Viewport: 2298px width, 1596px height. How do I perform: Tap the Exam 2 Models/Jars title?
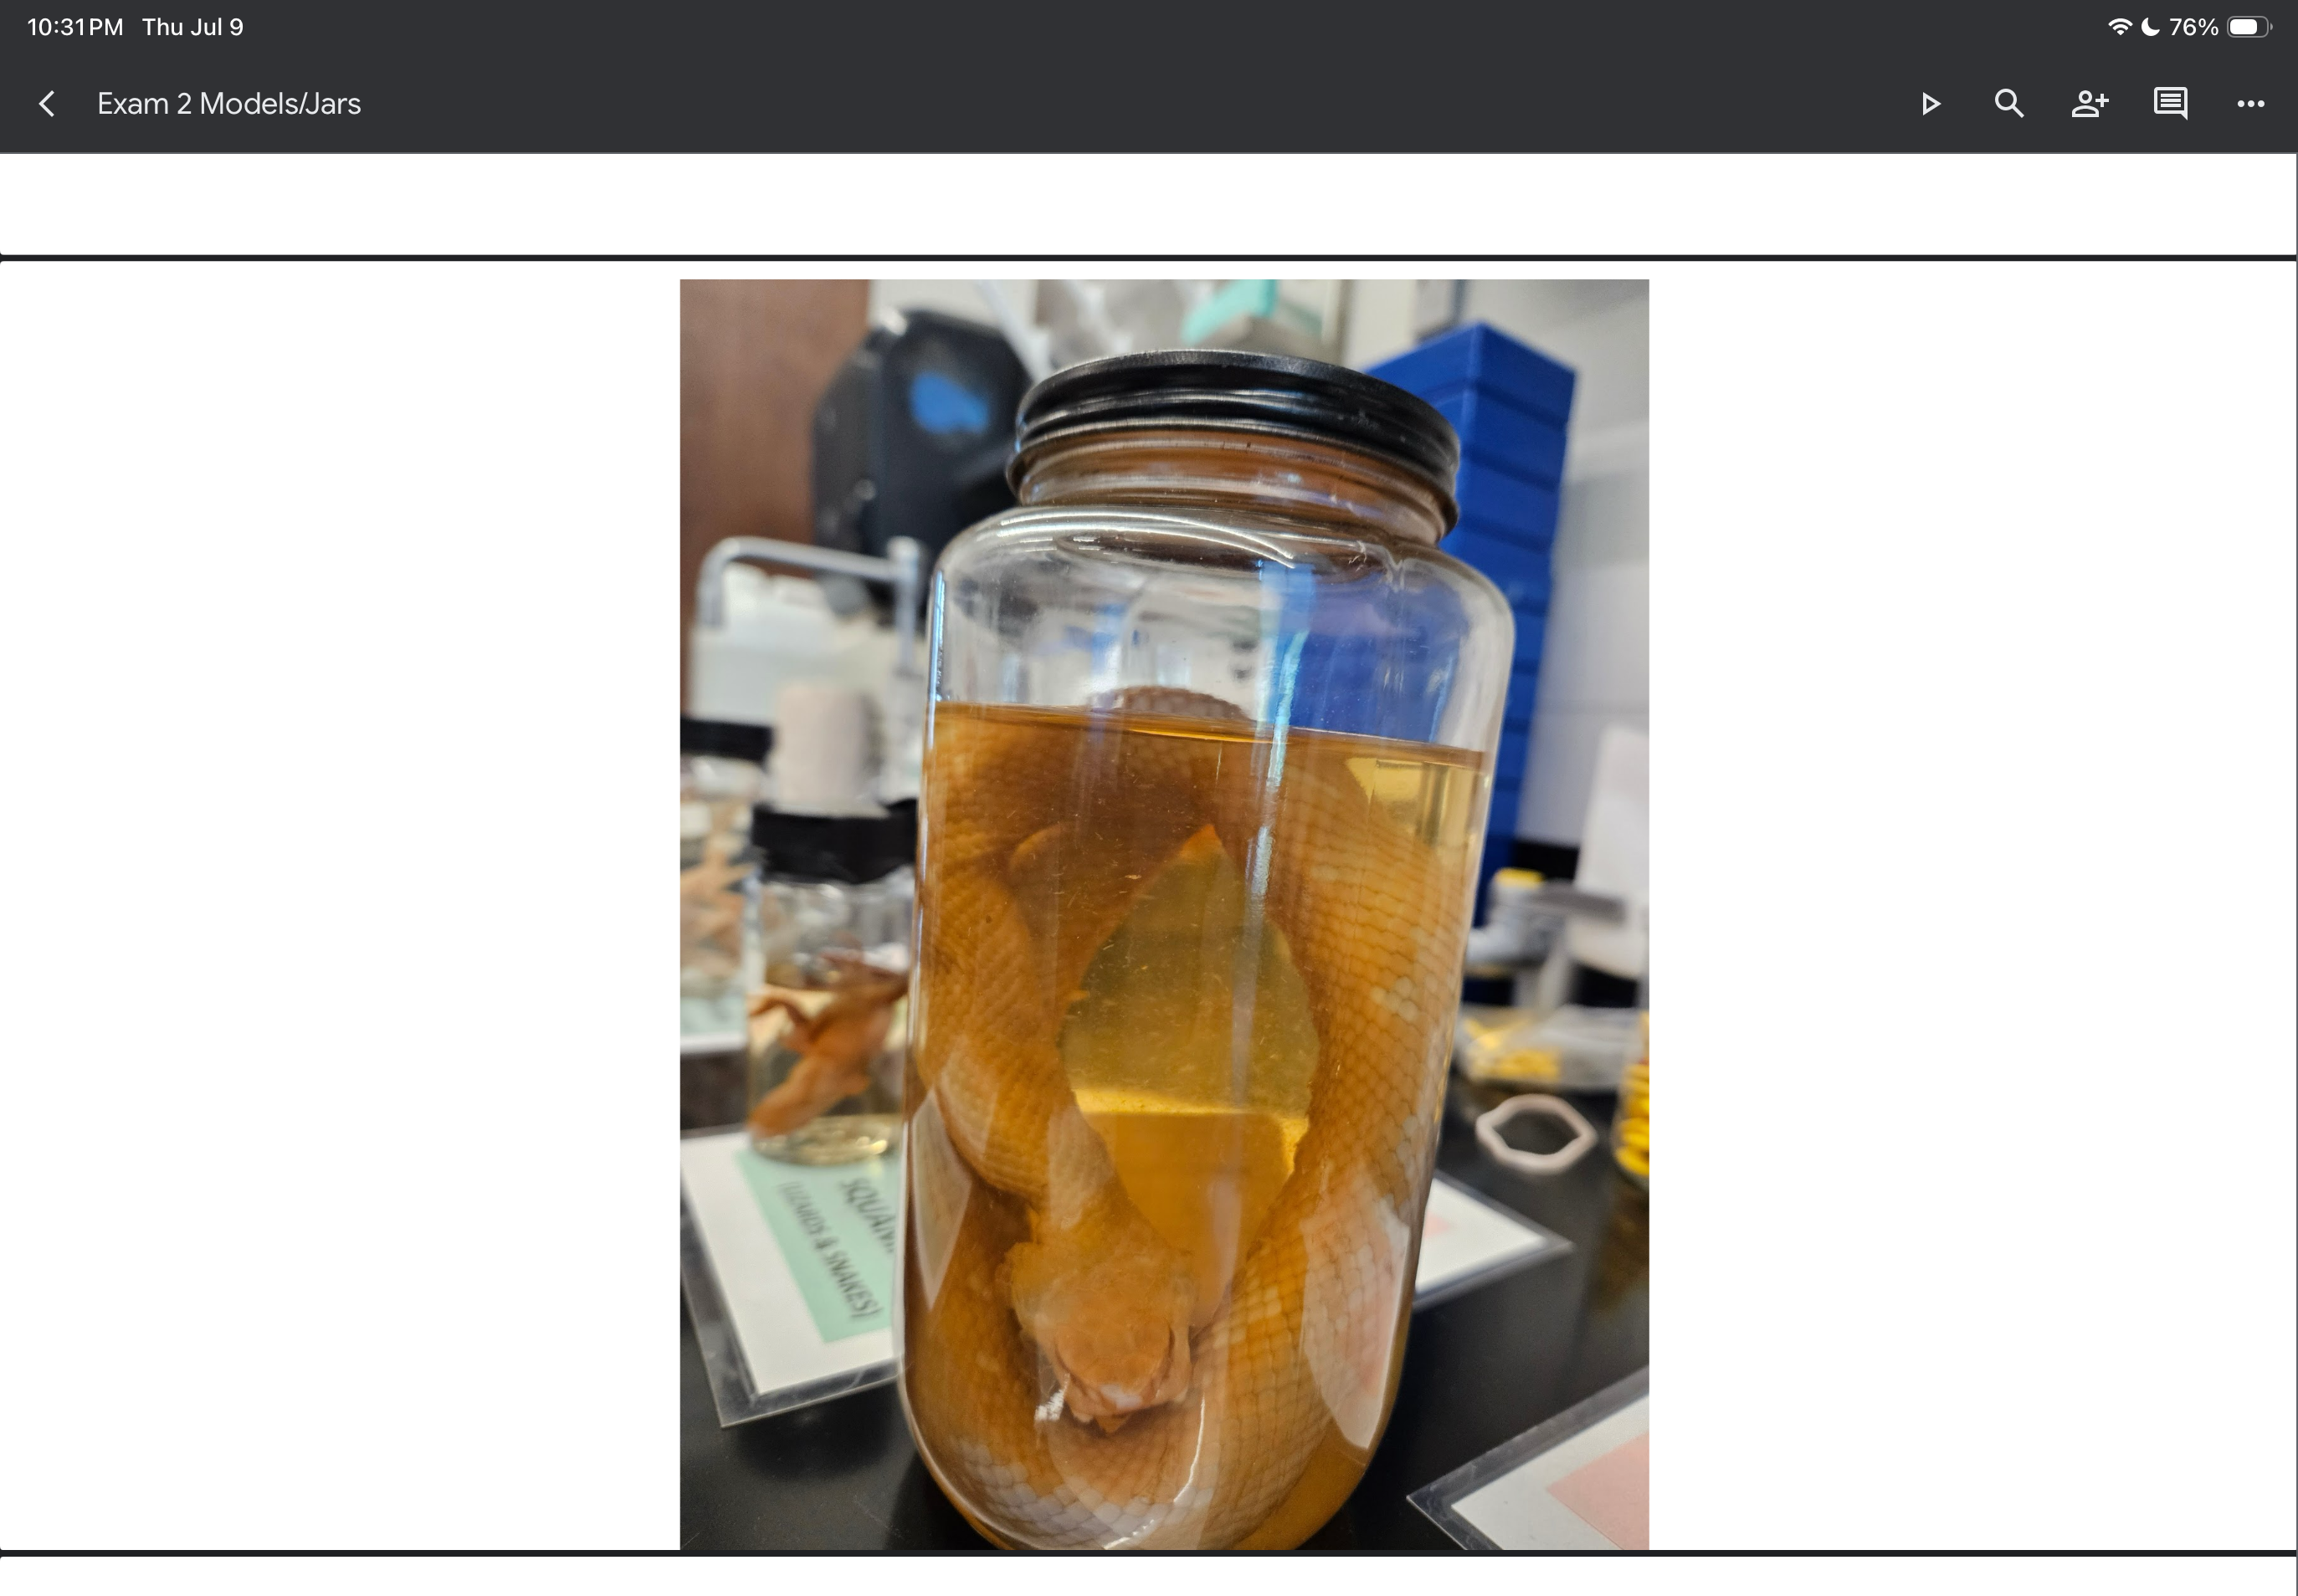[x=229, y=104]
